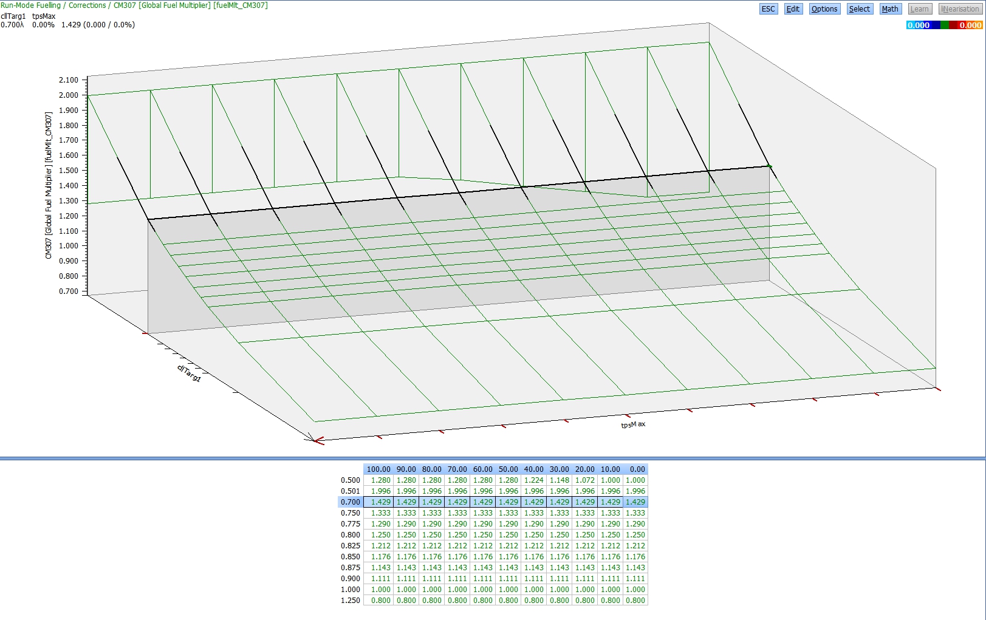Open the Options menu
The image size is (986, 620).
click(824, 9)
